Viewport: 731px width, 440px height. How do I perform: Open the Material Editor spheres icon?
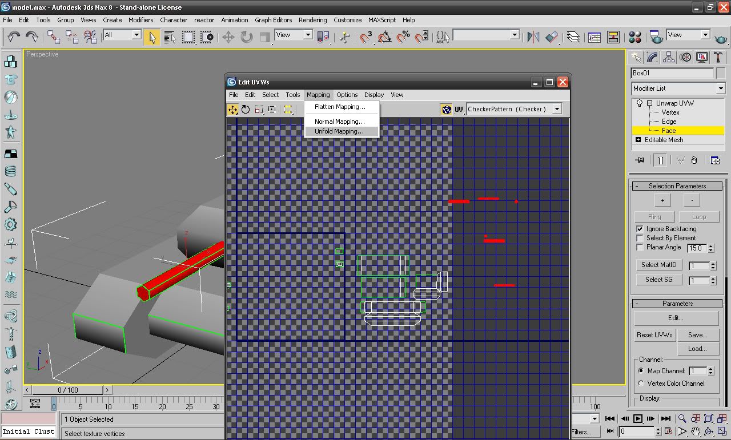635,37
